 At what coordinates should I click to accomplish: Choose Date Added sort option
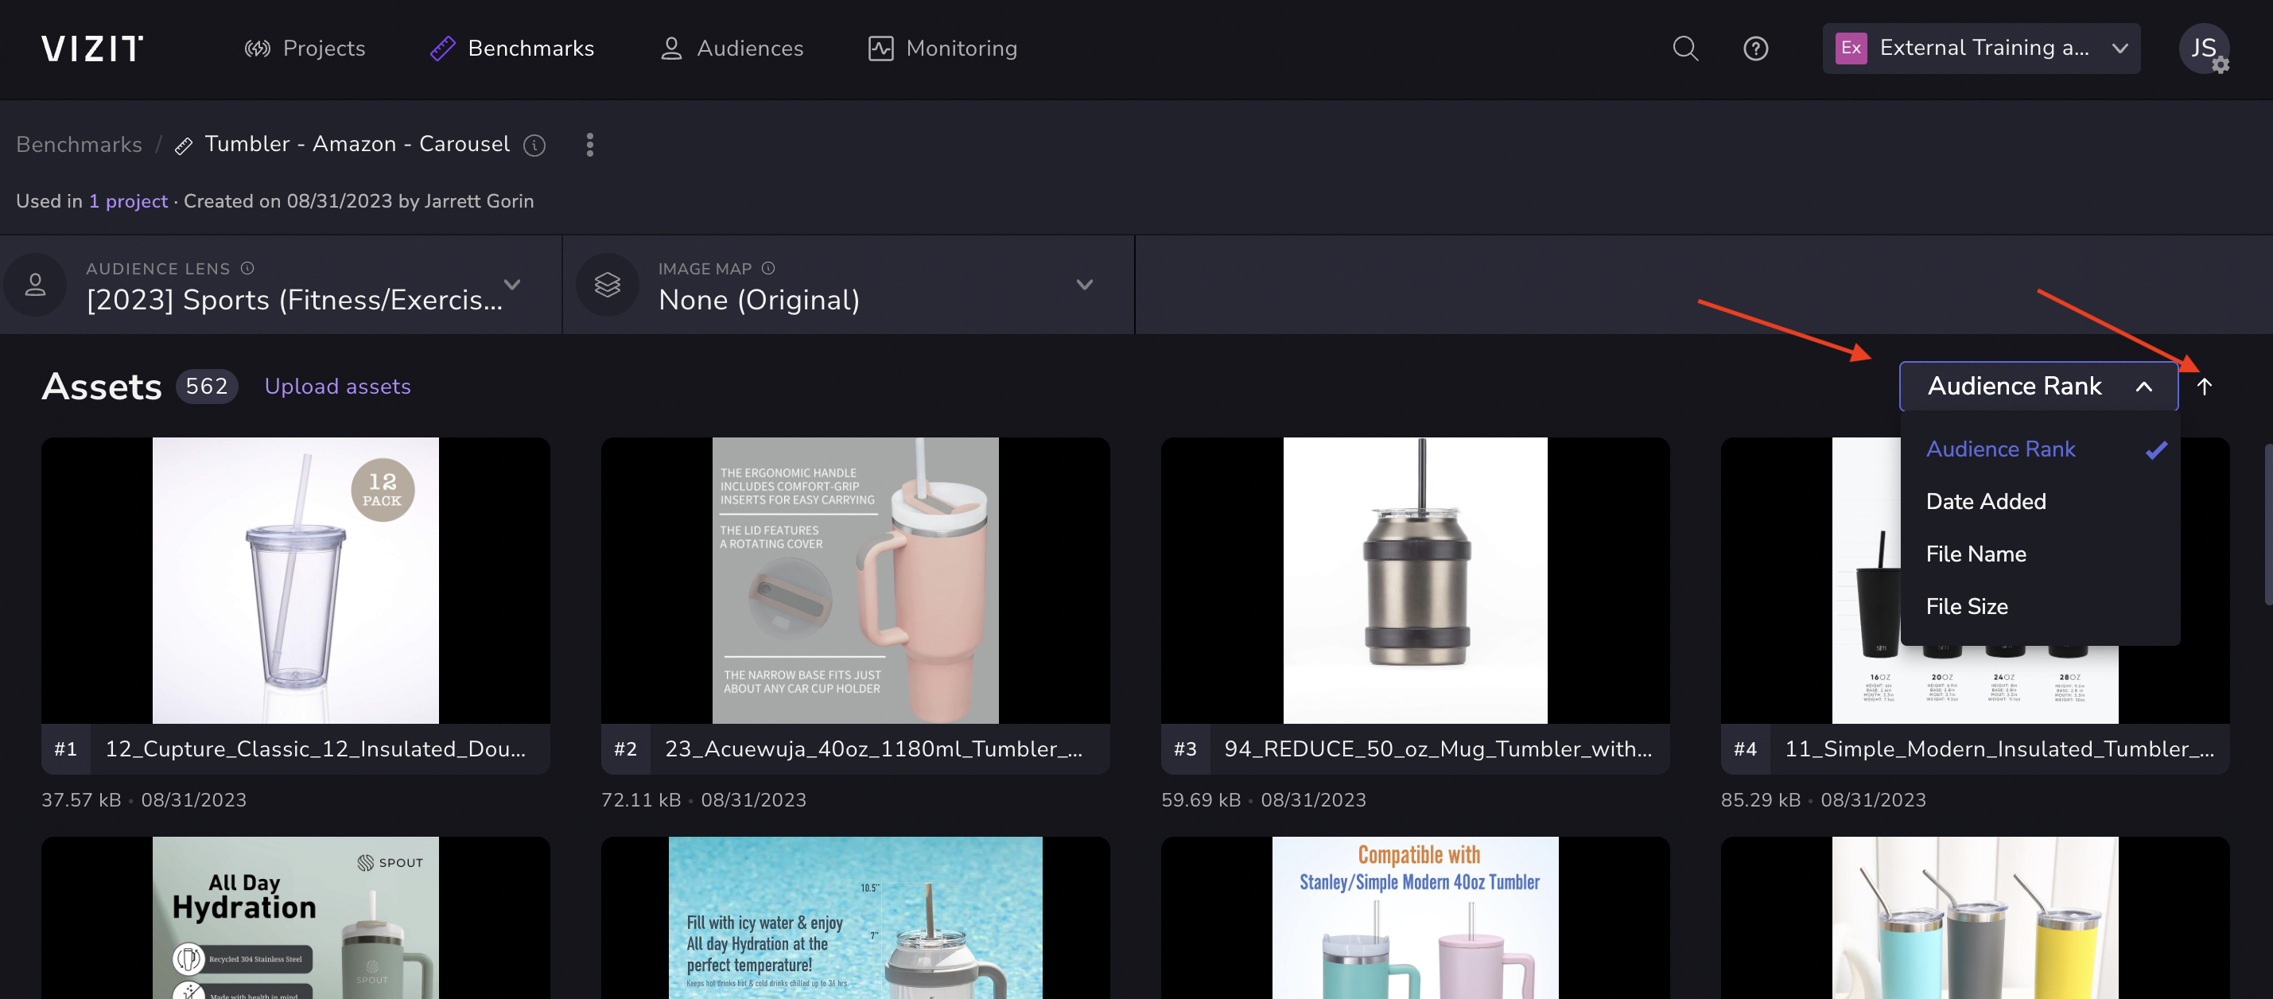point(1985,501)
